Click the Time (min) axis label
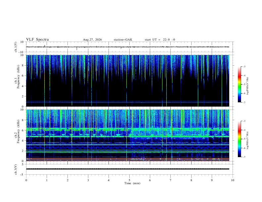 tap(132, 183)
